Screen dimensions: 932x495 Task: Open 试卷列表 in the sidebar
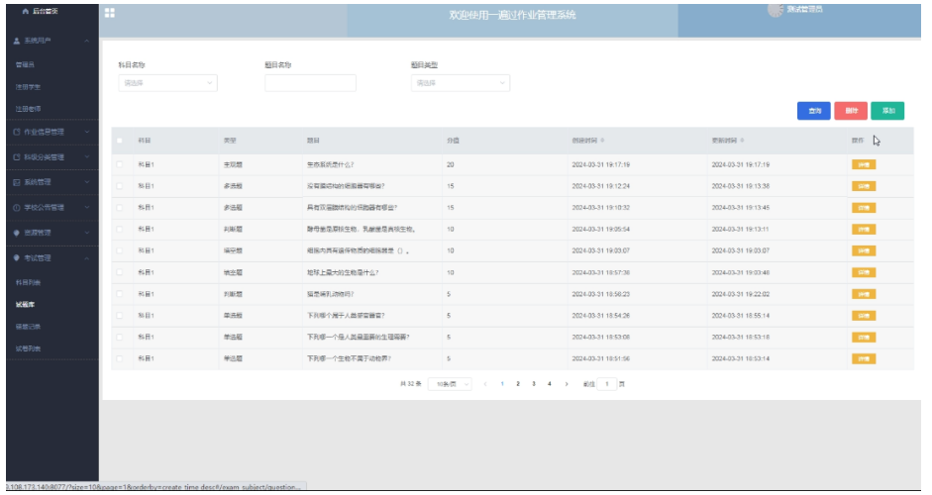[28, 348]
